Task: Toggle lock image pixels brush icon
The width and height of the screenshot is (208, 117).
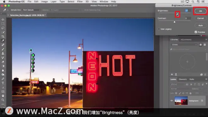Action: pyautogui.click(x=180, y=93)
